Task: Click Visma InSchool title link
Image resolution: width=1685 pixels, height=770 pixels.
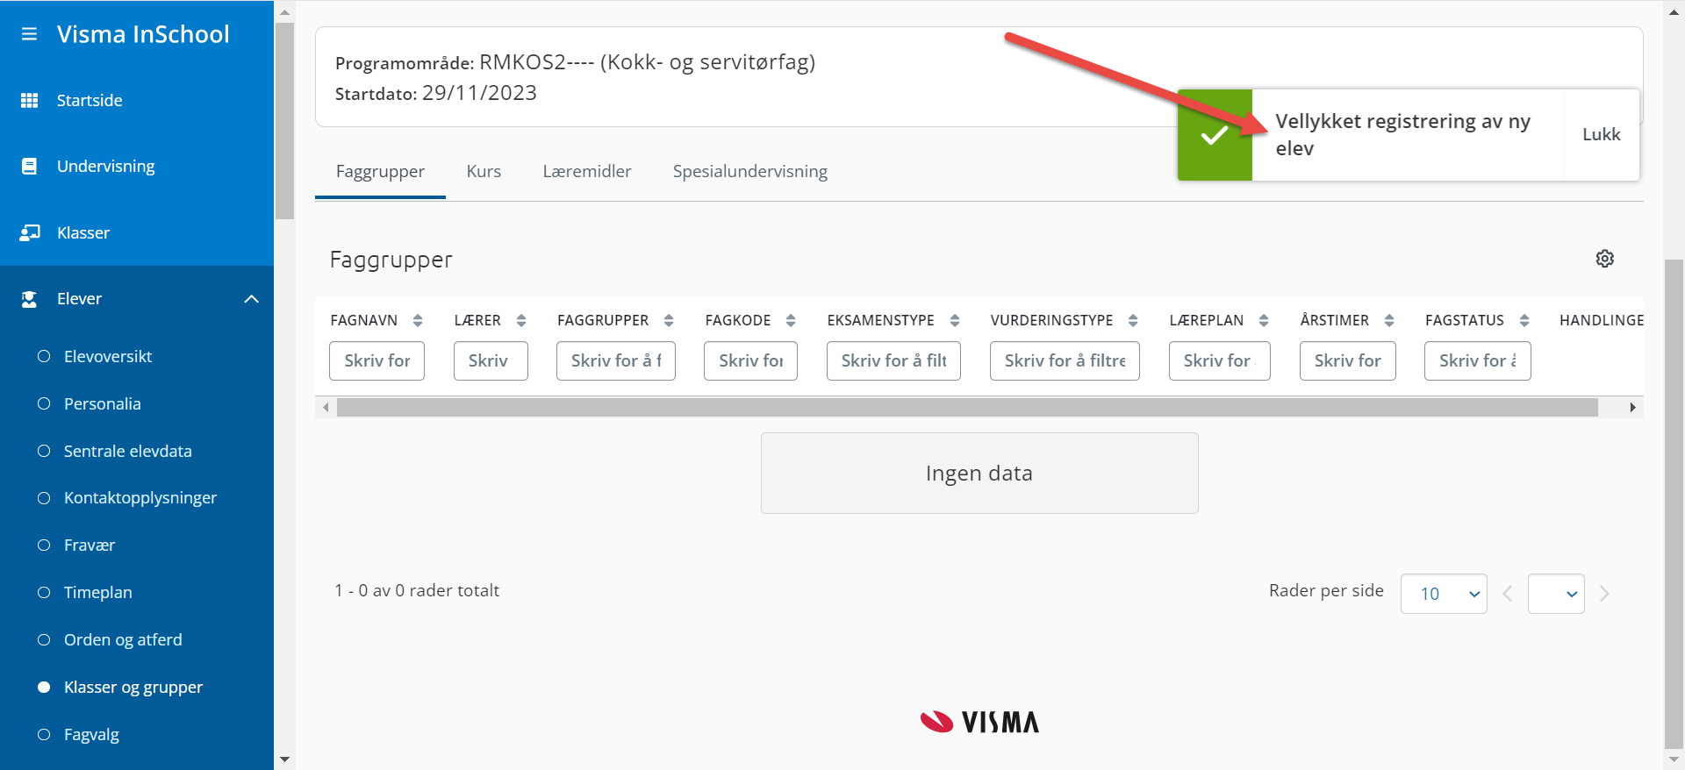Action: pos(143,34)
